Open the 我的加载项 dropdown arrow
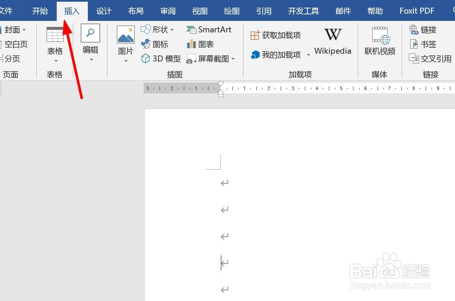Viewport: 455px width, 301px height. (x=309, y=55)
